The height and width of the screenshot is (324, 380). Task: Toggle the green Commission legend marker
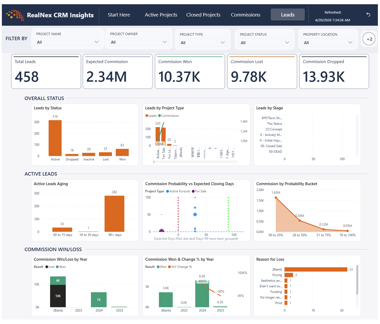[x=160, y=116]
